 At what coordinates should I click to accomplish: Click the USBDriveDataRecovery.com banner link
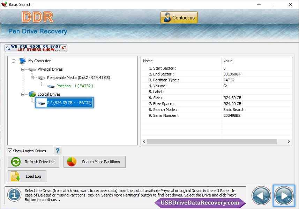pyautogui.click(x=200, y=203)
